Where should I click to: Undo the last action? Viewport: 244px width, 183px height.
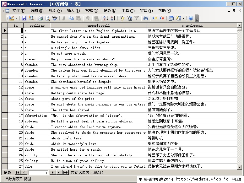point(87,18)
